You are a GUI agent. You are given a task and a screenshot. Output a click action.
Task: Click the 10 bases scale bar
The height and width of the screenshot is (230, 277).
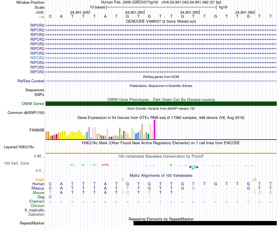click(161, 7)
